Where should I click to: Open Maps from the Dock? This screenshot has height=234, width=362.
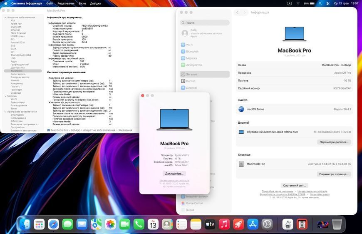click(96, 224)
